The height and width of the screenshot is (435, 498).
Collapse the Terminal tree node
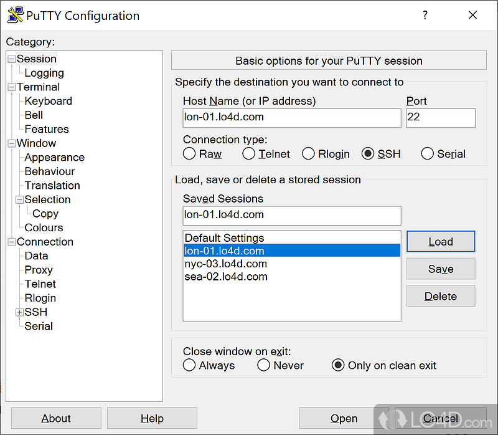point(11,87)
